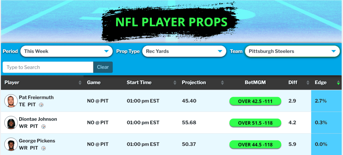Sort by Start Time column arrows
The height and width of the screenshot is (155, 343).
point(175,83)
